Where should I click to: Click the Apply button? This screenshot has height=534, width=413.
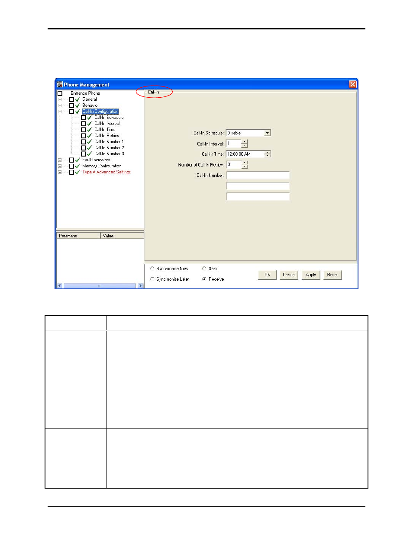point(311,275)
